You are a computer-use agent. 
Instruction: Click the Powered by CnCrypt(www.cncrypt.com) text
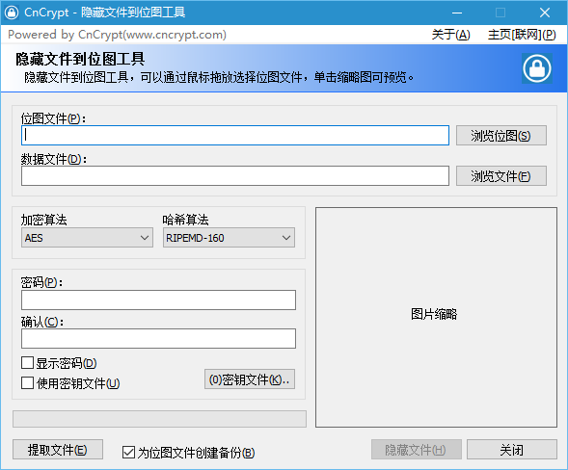click(117, 35)
